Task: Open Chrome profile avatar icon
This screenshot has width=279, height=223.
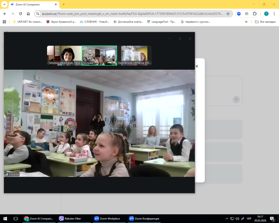Action: tap(266, 14)
